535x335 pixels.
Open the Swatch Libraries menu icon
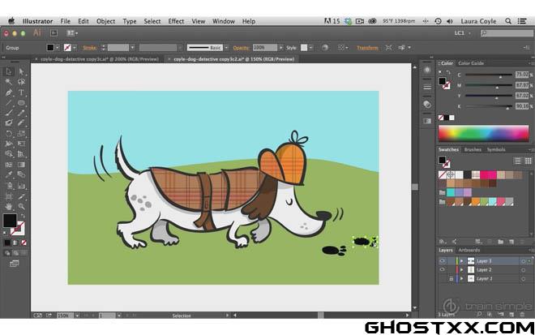[442, 242]
